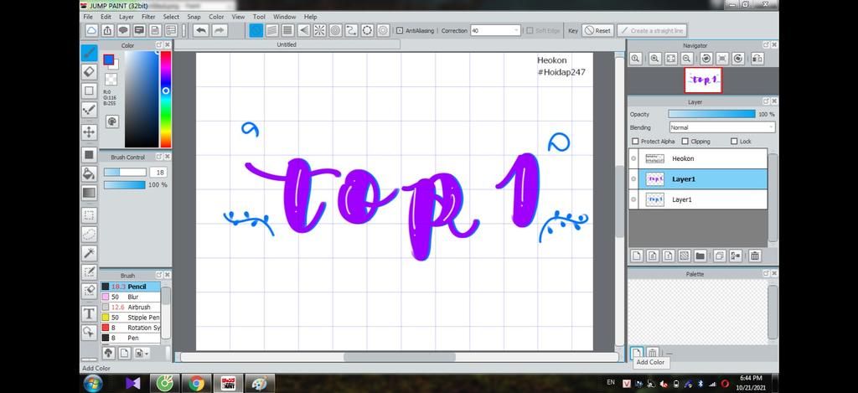Image resolution: width=858 pixels, height=393 pixels.
Task: Open the Filter menu
Action: coord(148,17)
